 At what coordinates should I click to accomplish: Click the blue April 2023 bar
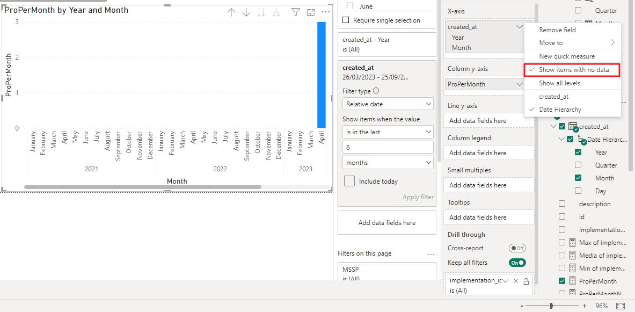pyautogui.click(x=322, y=75)
